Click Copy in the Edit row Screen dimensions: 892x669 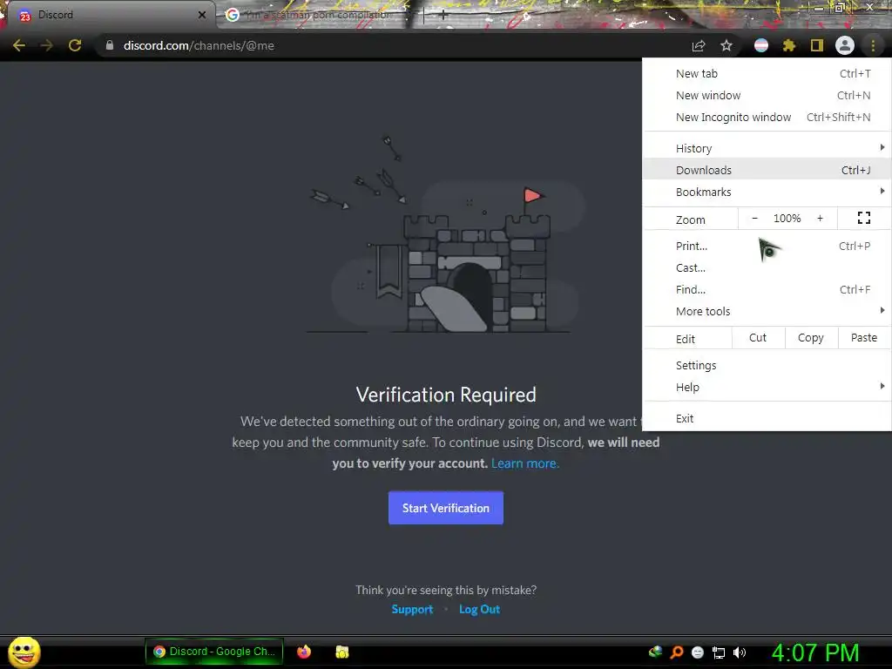811,338
